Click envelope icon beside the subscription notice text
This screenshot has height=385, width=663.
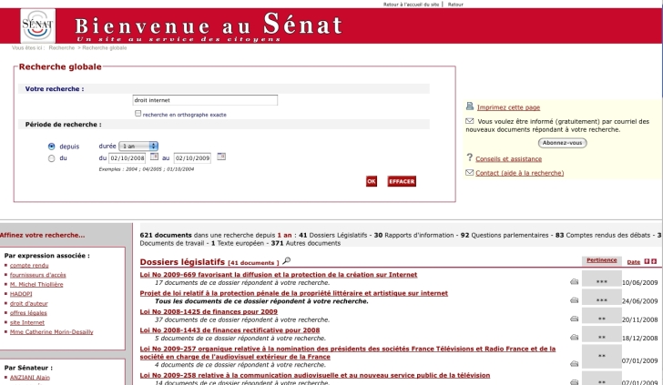(469, 121)
